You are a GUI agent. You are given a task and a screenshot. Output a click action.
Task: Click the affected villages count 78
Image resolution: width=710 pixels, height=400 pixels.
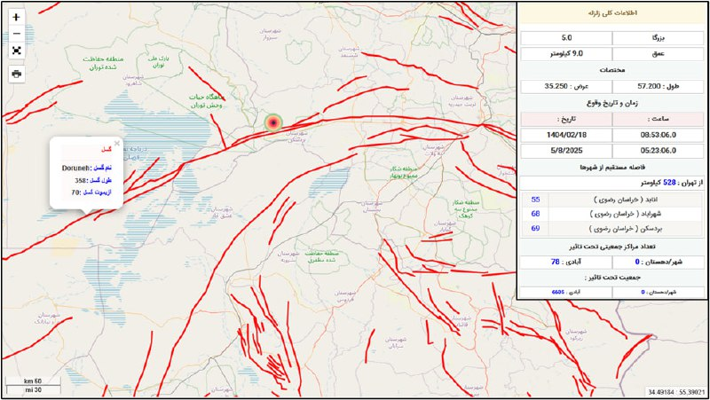click(x=556, y=262)
